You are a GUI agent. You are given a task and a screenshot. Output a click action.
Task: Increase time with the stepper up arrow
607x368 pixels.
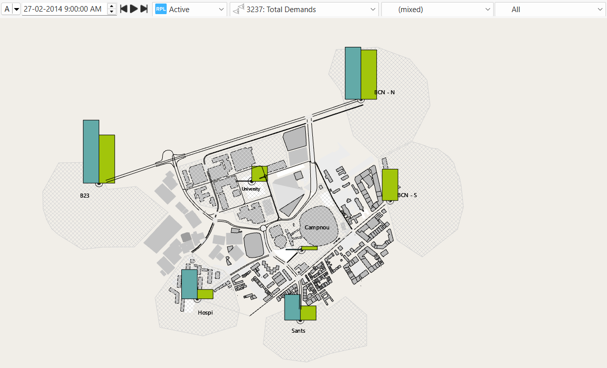(x=112, y=6)
